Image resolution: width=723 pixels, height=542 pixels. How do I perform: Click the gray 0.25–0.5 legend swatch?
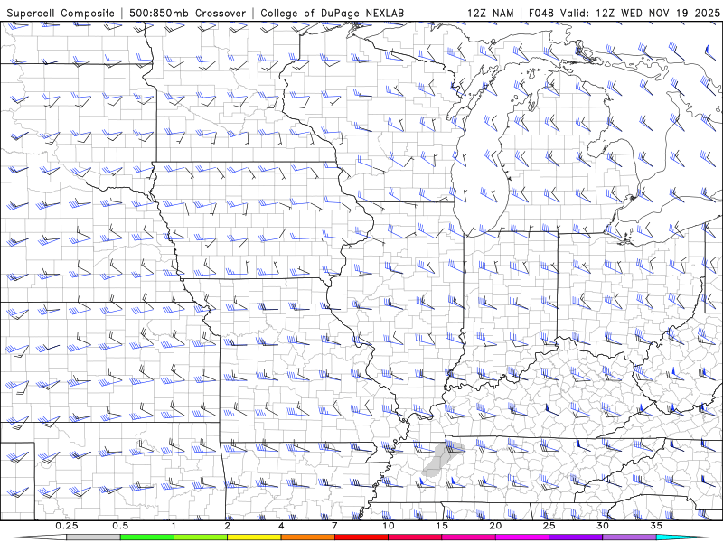point(94,537)
